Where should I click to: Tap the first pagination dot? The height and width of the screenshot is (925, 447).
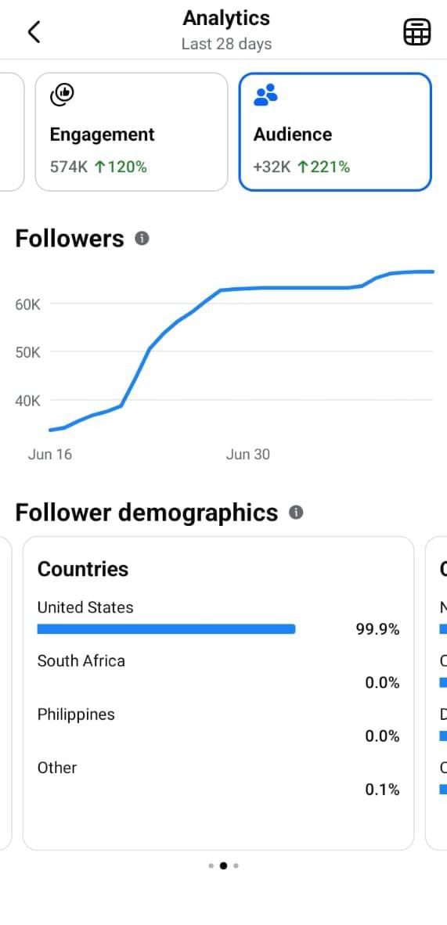(x=211, y=866)
